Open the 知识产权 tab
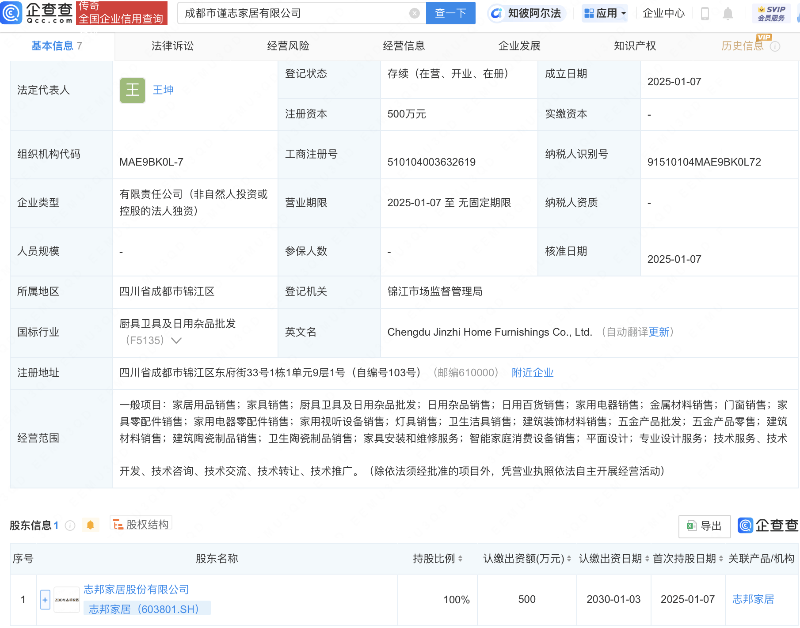The height and width of the screenshot is (628, 800). (x=634, y=45)
